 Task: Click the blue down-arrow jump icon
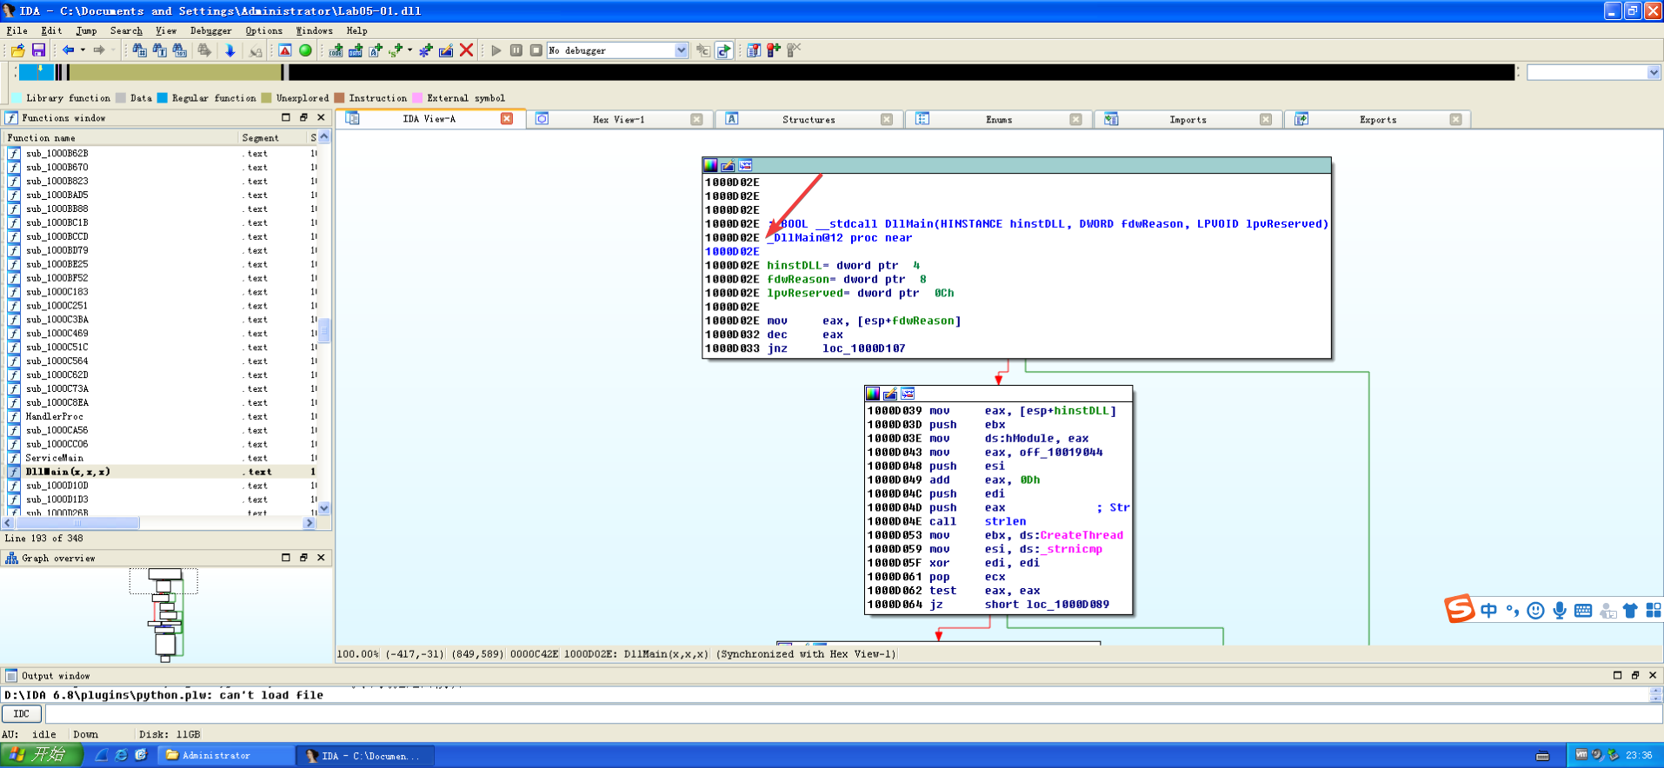coord(230,50)
